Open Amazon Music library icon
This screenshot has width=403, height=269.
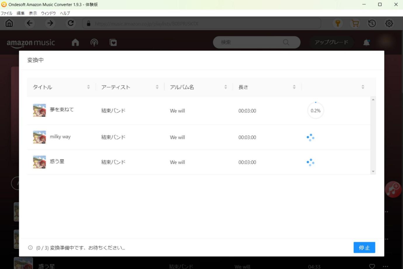click(113, 43)
